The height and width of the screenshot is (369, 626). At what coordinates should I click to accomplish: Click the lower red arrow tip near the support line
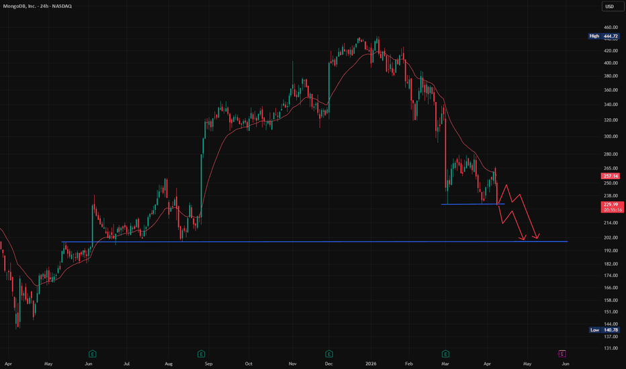point(524,238)
